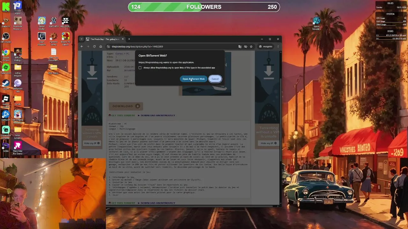Go back with the browser back arrow
Screen dimensions: 408x229
click(82, 46)
